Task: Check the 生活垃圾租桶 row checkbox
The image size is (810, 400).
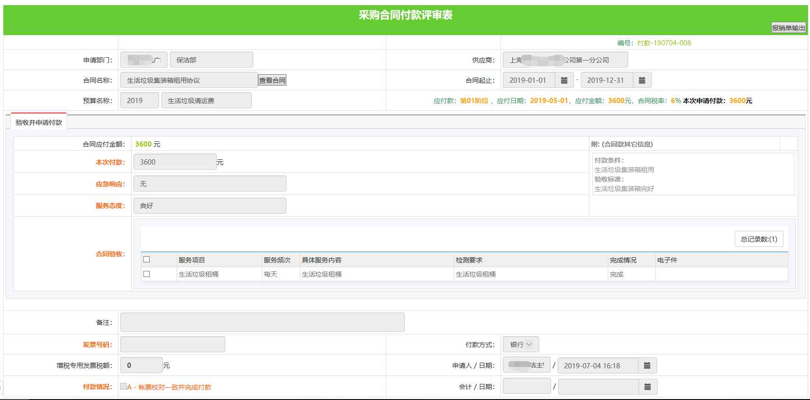Action: (147, 274)
